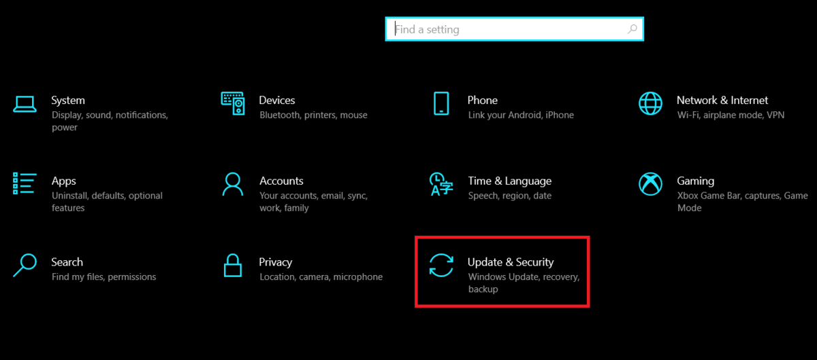Open the Privacy padlock icon
The height and width of the screenshot is (360, 817).
pyautogui.click(x=233, y=264)
